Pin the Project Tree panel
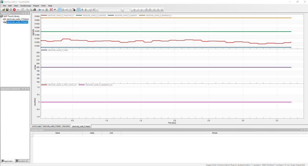The image size is (308, 166). (26, 13)
